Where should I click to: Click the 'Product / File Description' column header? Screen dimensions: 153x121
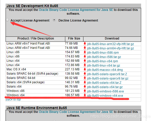[x=36, y=38]
